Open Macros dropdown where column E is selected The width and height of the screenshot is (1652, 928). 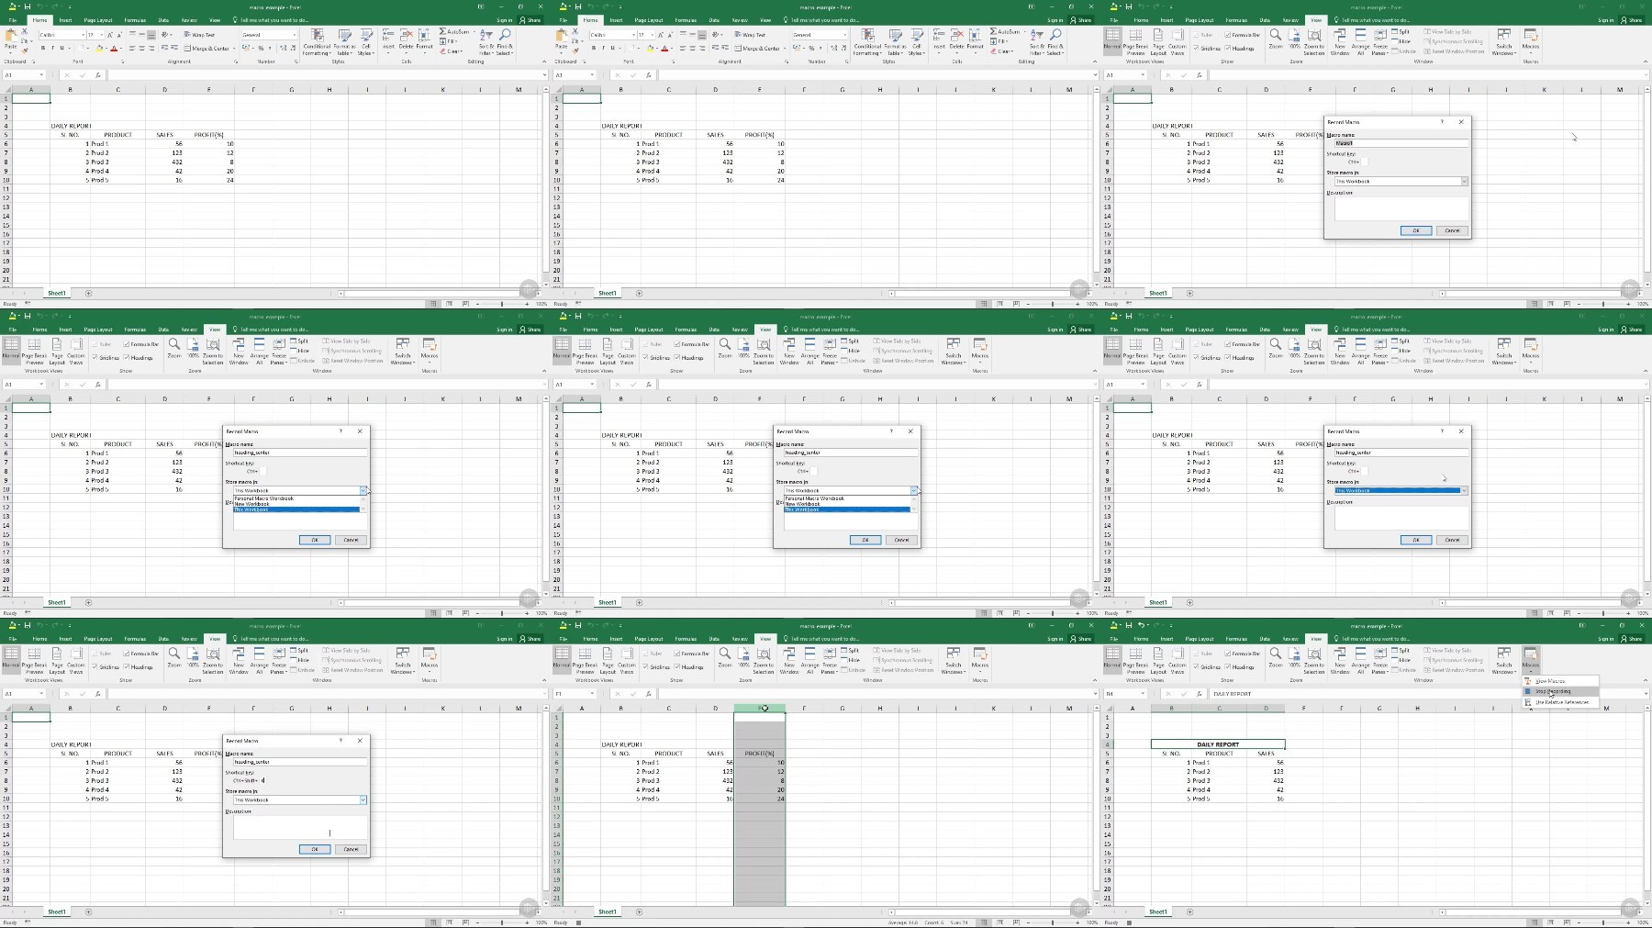coord(980,660)
